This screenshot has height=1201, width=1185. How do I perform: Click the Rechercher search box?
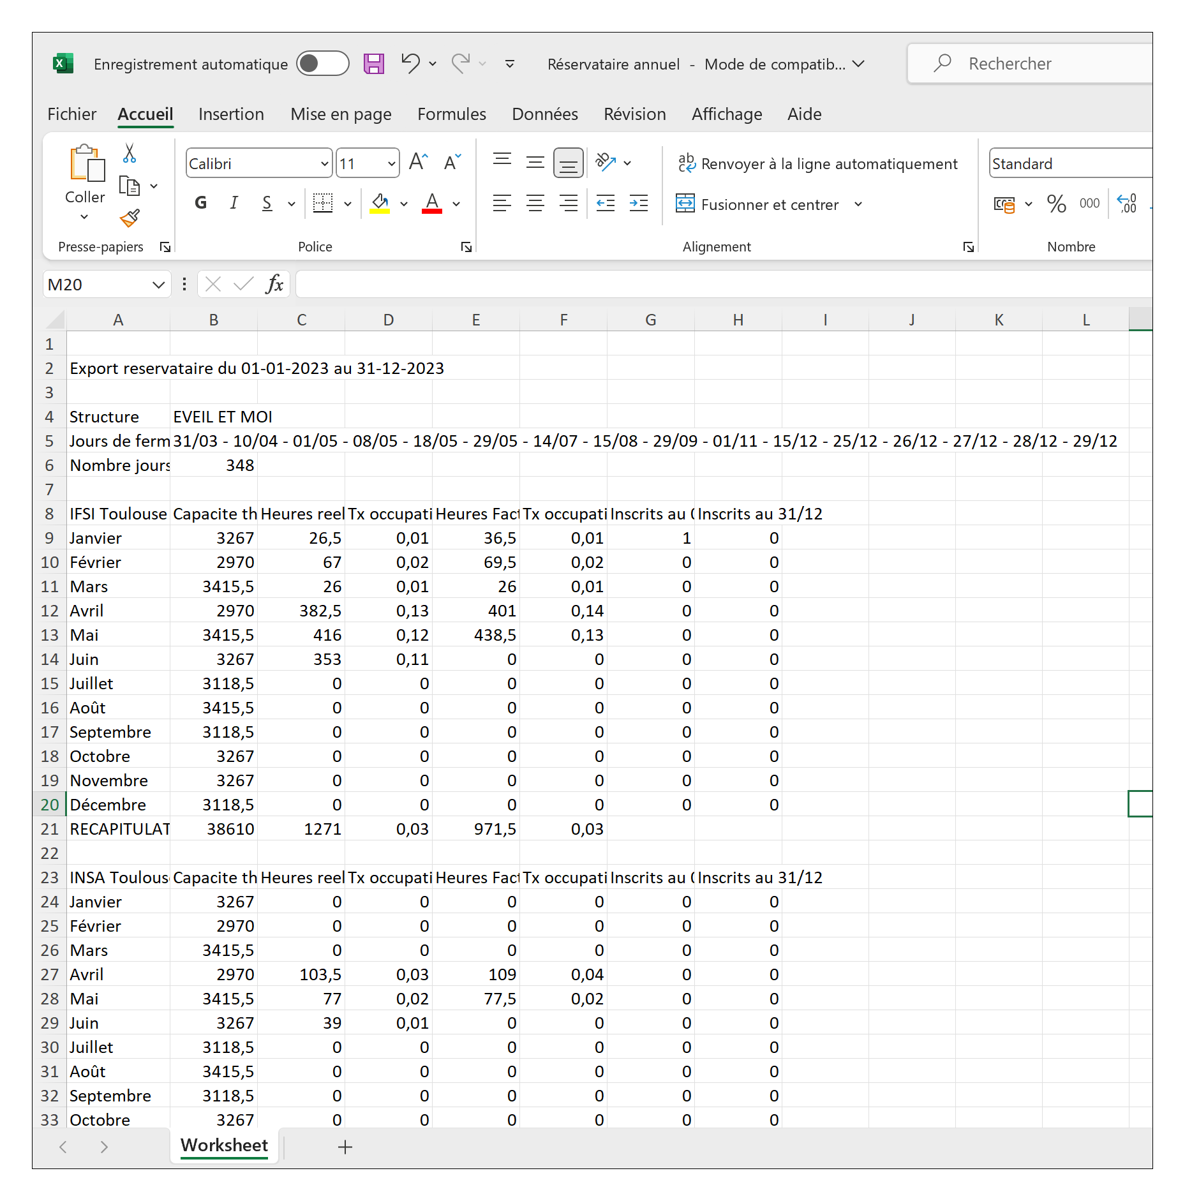coord(1029,64)
